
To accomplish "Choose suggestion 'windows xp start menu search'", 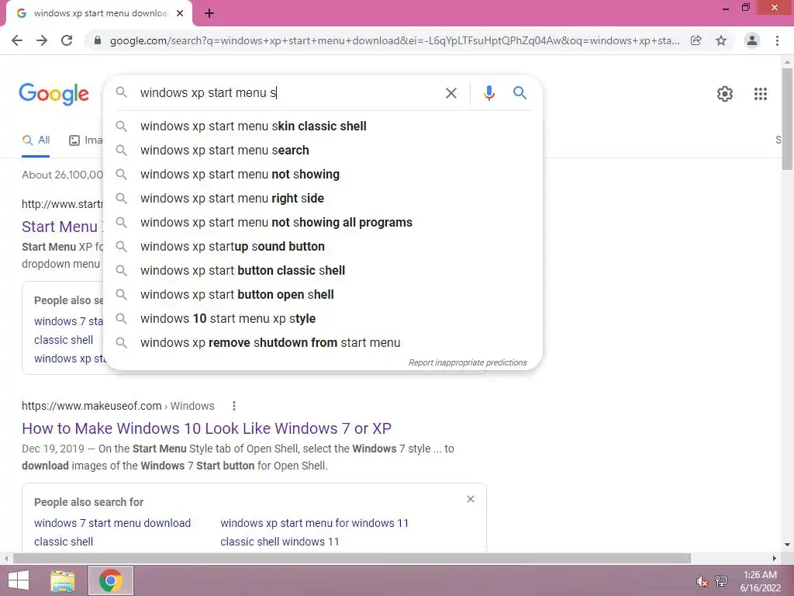I will (323, 150).
